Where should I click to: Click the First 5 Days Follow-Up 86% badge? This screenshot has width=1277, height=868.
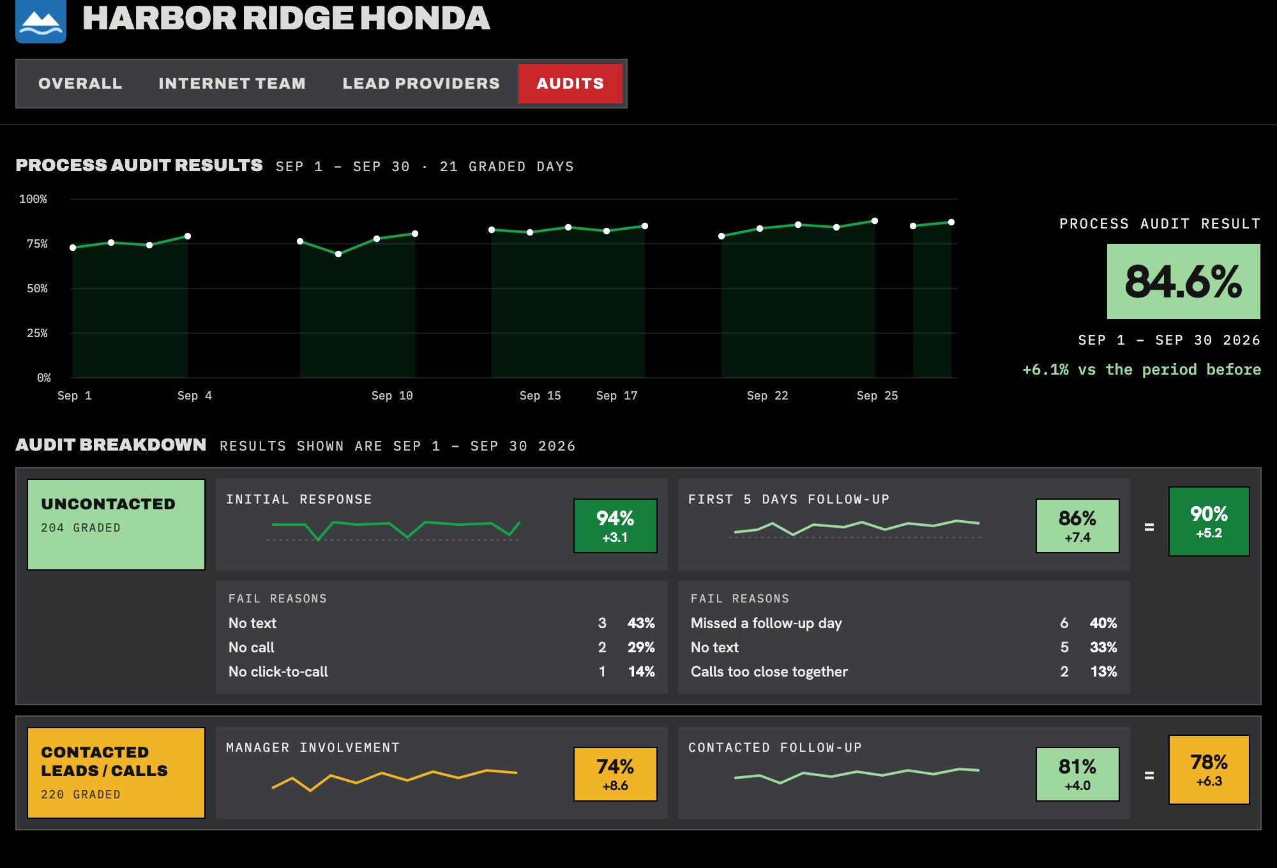(x=1078, y=526)
